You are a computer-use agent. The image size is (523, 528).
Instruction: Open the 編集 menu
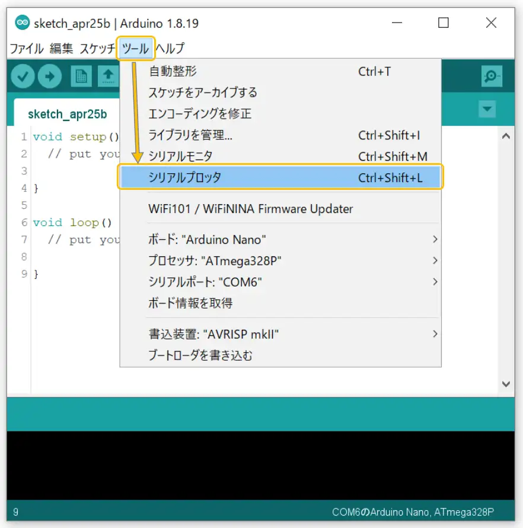point(61,49)
